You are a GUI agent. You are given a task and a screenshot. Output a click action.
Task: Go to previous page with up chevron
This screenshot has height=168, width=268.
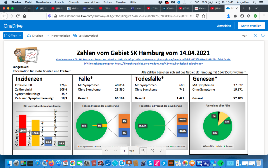(106, 151)
